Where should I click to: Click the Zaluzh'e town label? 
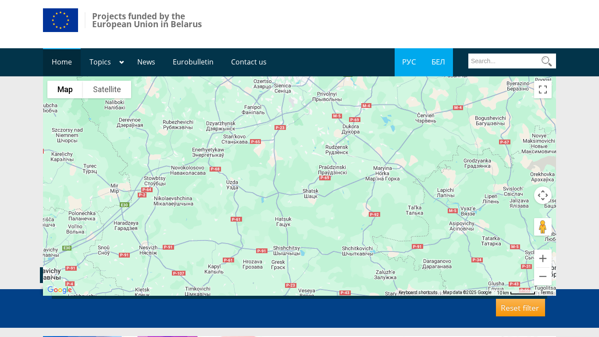pos(386,275)
